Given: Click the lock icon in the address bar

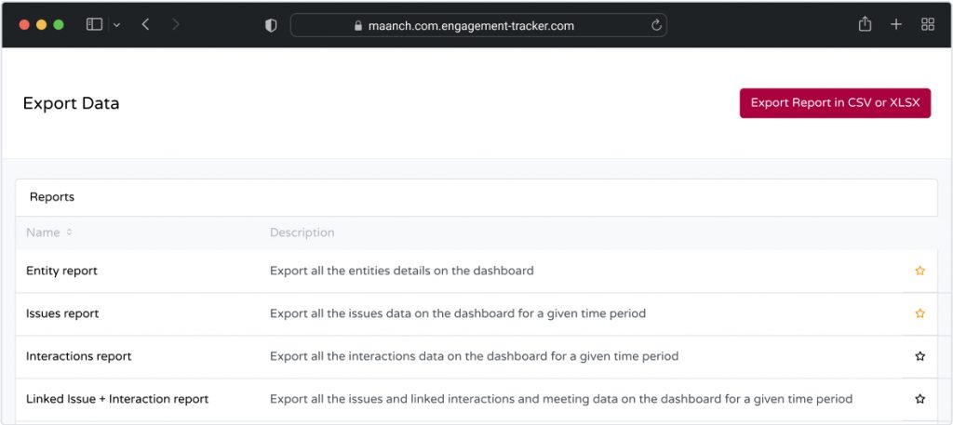Looking at the screenshot, I should (358, 25).
